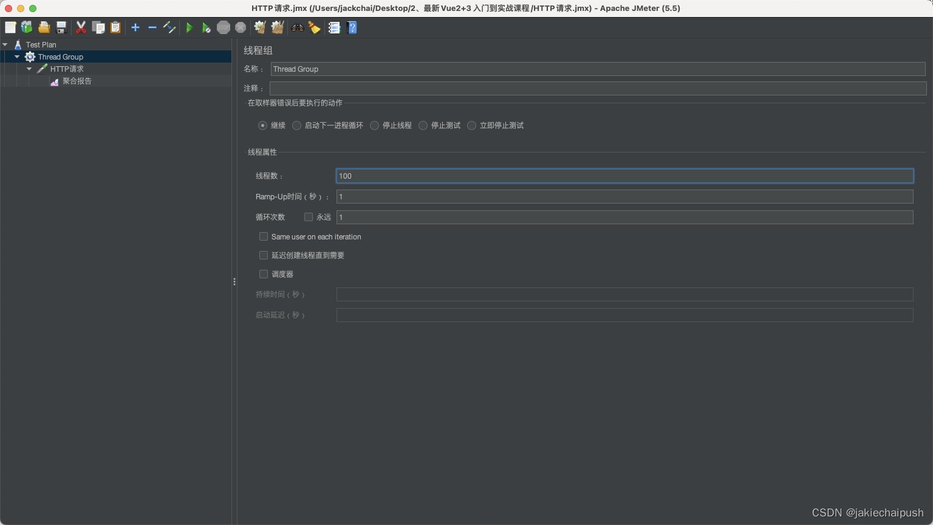Open 聚合报告 aggregate report node
Viewport: 933px width, 525px height.
click(77, 81)
